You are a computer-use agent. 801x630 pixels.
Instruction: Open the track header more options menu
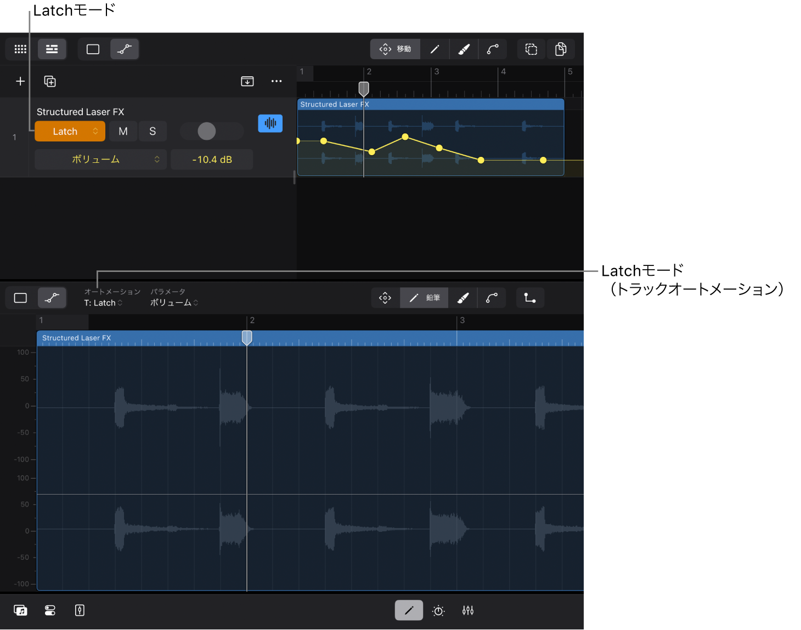click(277, 82)
